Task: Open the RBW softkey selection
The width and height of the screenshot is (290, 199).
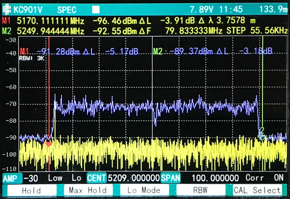Action: click(x=201, y=190)
